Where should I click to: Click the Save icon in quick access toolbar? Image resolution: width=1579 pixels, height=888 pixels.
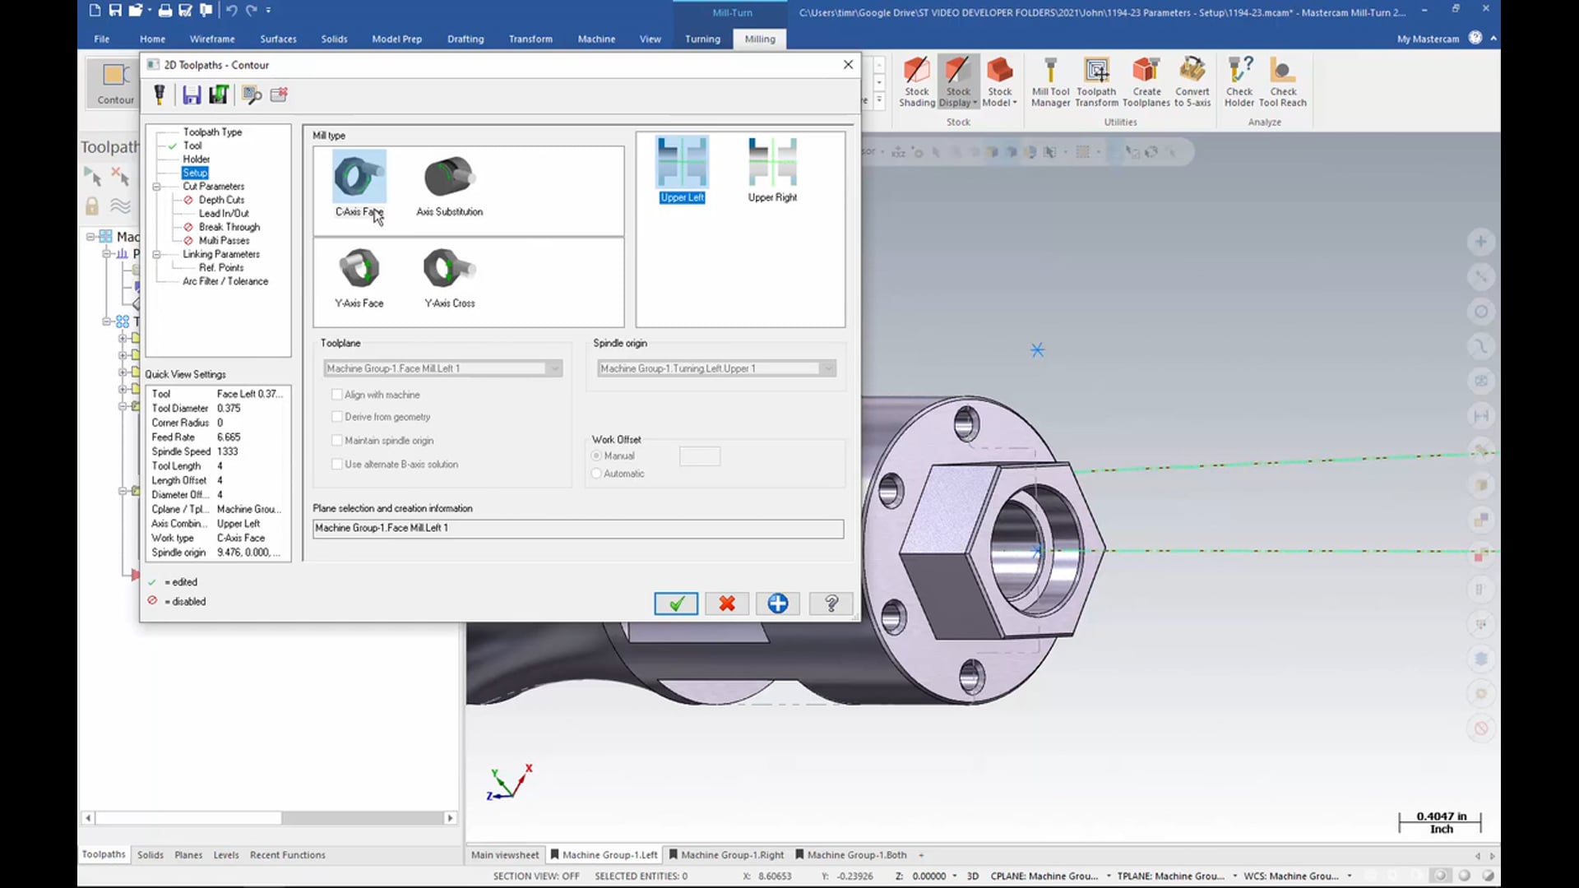(115, 11)
